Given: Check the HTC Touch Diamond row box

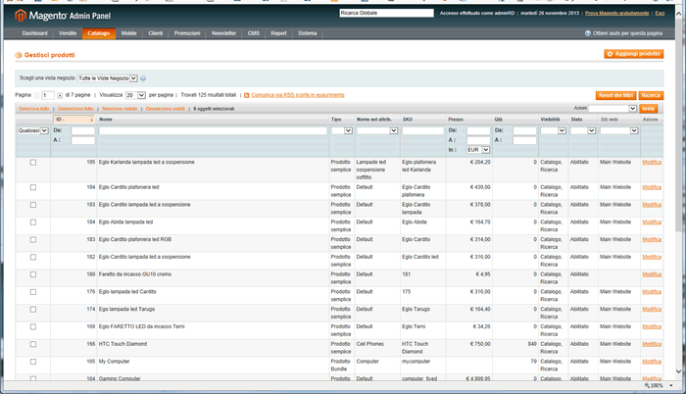Looking at the screenshot, I should pos(33,345).
